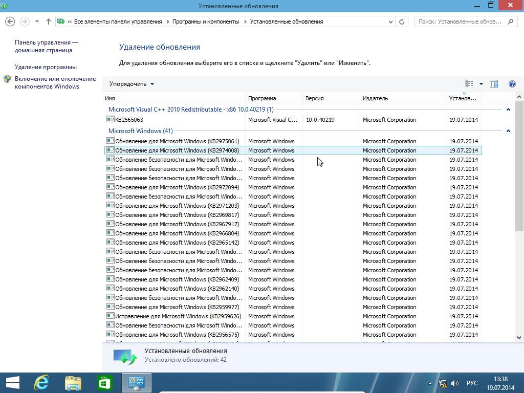
Task: Click the Forward arrow navigation button
Action: 25,21
